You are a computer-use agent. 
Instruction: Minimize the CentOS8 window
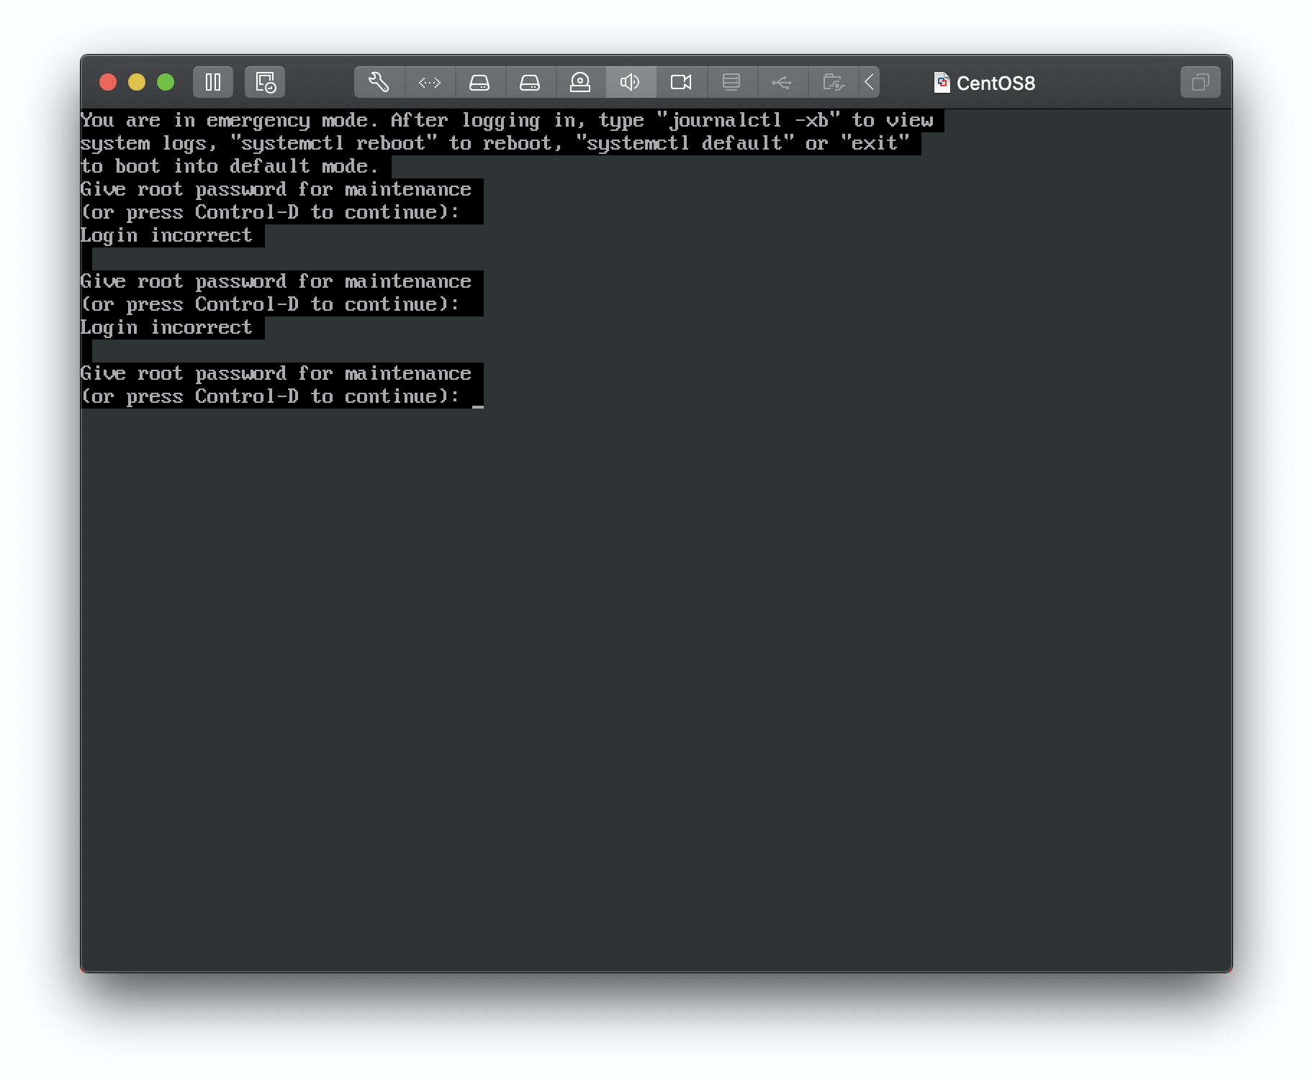pyautogui.click(x=137, y=82)
